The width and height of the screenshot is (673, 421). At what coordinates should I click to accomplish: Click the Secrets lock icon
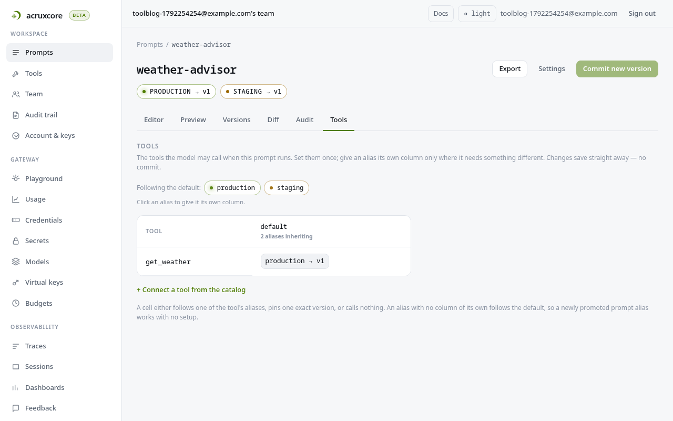pos(16,241)
